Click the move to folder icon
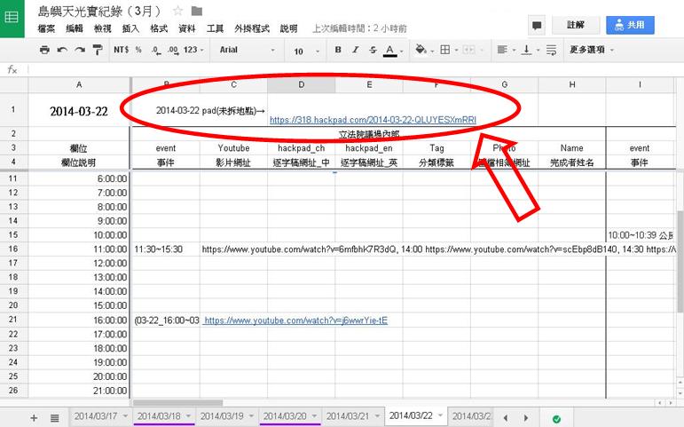This screenshot has width=684, height=427. click(x=197, y=11)
